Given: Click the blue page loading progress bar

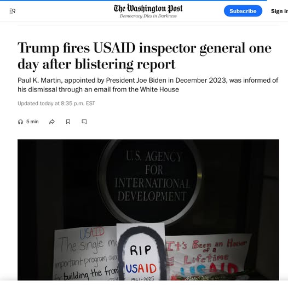Looking at the screenshot, I should (x=134, y=1).
